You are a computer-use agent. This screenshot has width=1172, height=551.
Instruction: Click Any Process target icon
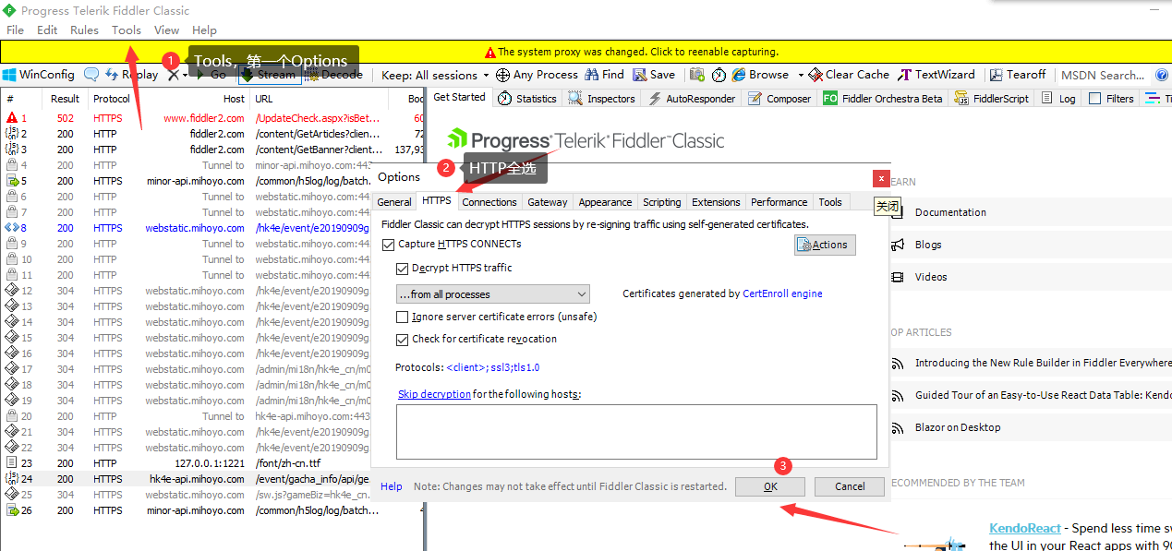502,75
